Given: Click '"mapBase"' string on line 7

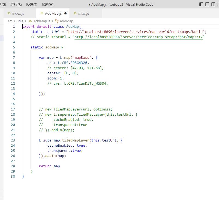Looking at the screenshot, I should click(x=82, y=58).
